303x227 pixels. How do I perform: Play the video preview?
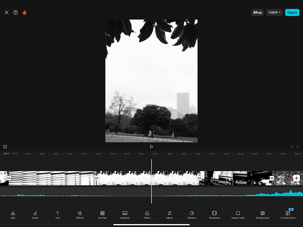[x=151, y=147]
